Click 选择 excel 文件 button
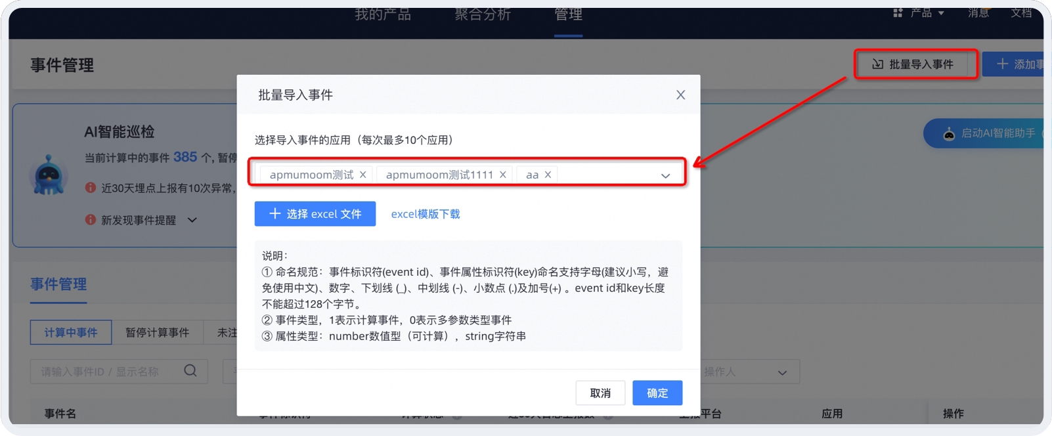This screenshot has height=436, width=1052. pos(315,214)
